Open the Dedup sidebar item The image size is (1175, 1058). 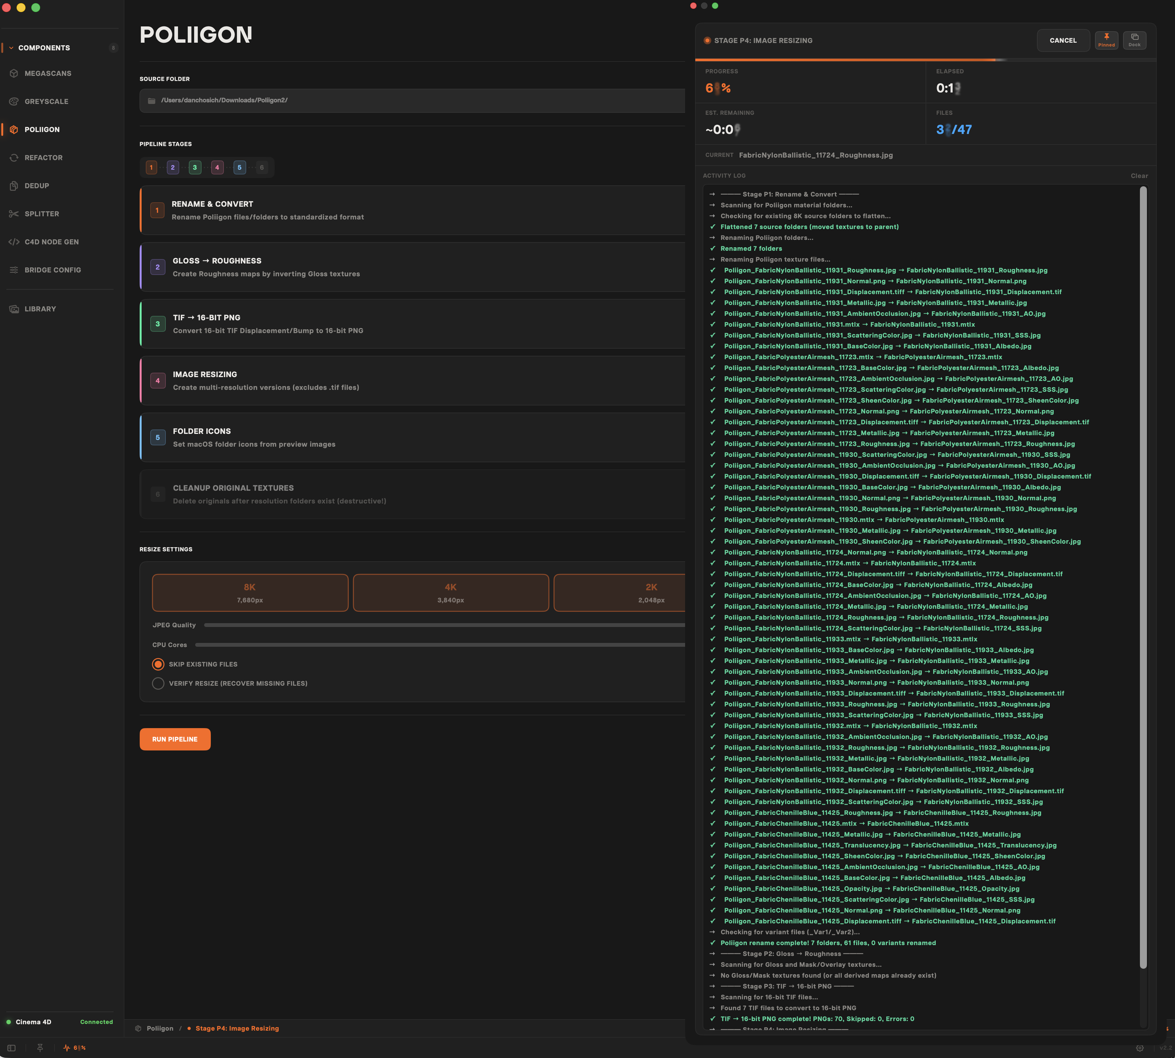(x=37, y=185)
